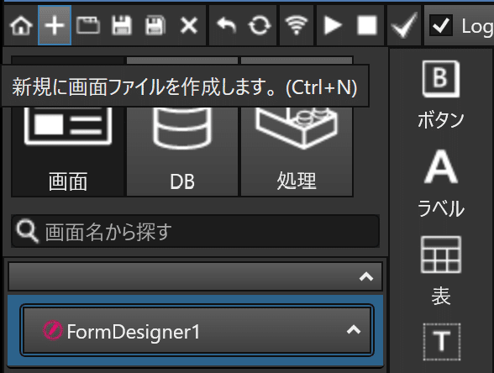Collapse FormDesigner1 with its chevron
The image size is (494, 373).
354,330
